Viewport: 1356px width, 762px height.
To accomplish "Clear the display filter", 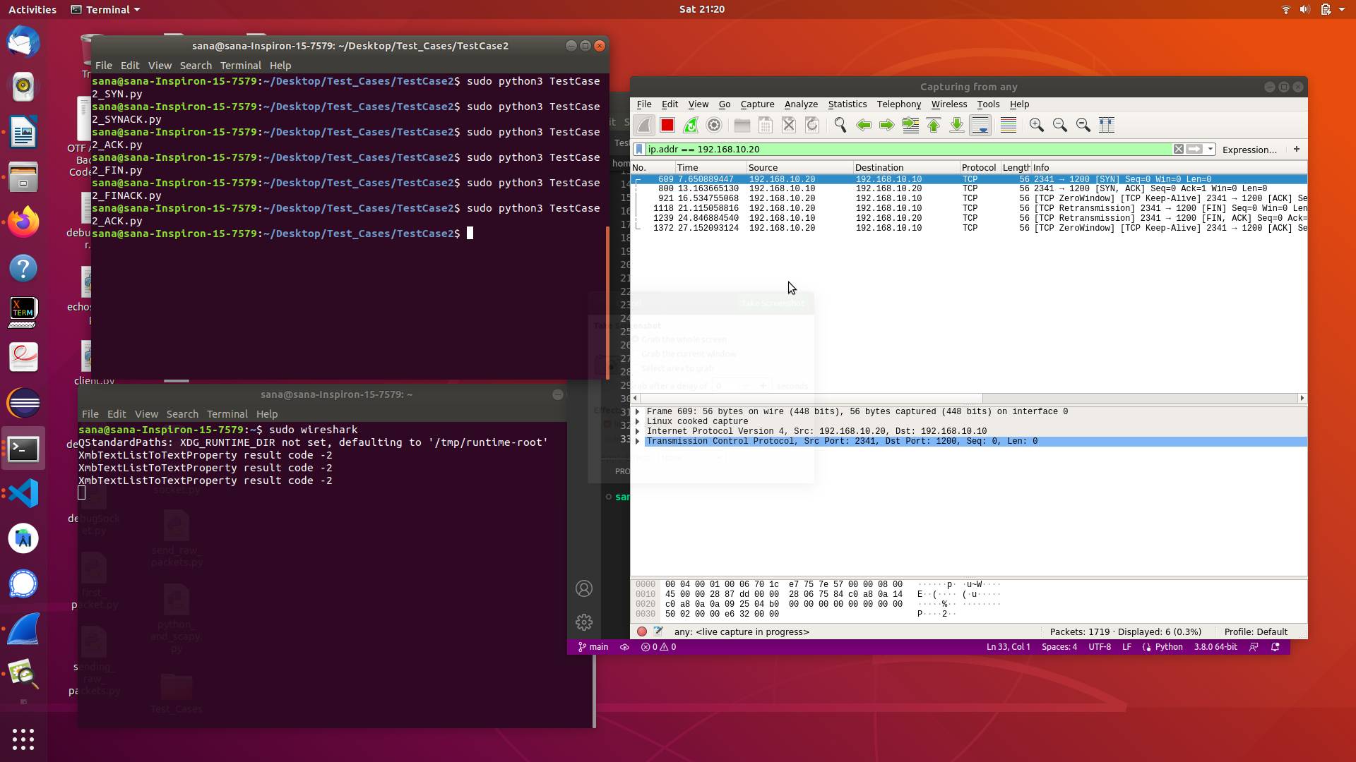I will click(1179, 149).
